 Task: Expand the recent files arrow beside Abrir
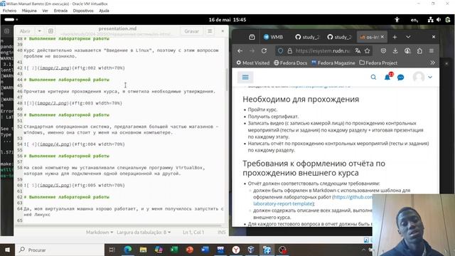pyautogui.click(x=40, y=31)
